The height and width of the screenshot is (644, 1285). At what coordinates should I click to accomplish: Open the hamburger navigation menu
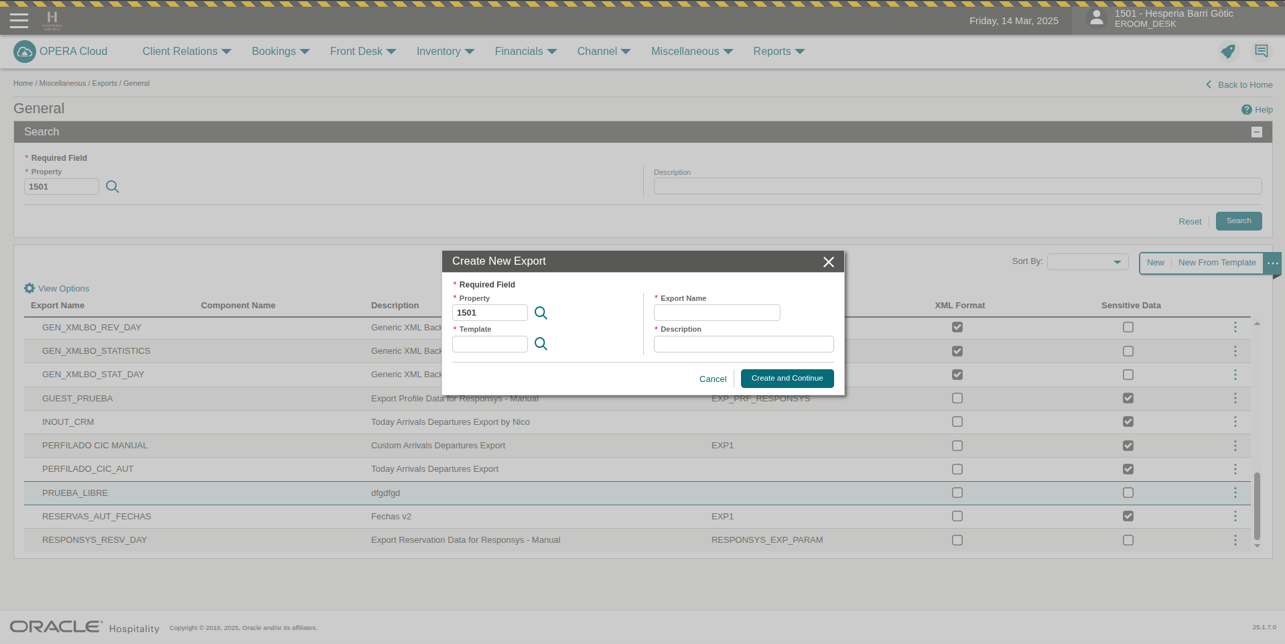19,21
